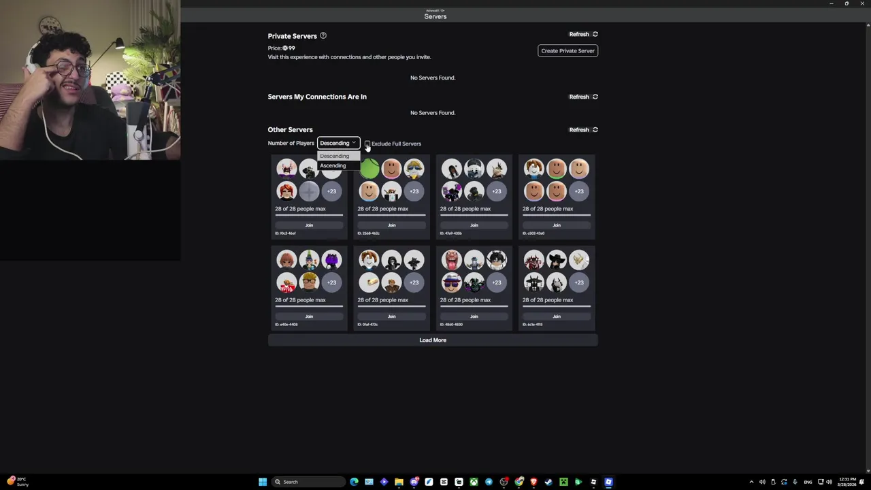Screen dimensions: 871x490
Task: Click Refresh text for Other Servers
Action: click(x=579, y=129)
